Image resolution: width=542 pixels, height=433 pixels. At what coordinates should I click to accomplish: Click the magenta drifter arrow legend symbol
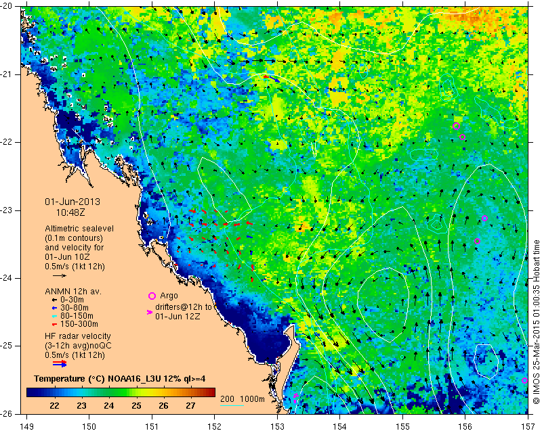pos(150,312)
